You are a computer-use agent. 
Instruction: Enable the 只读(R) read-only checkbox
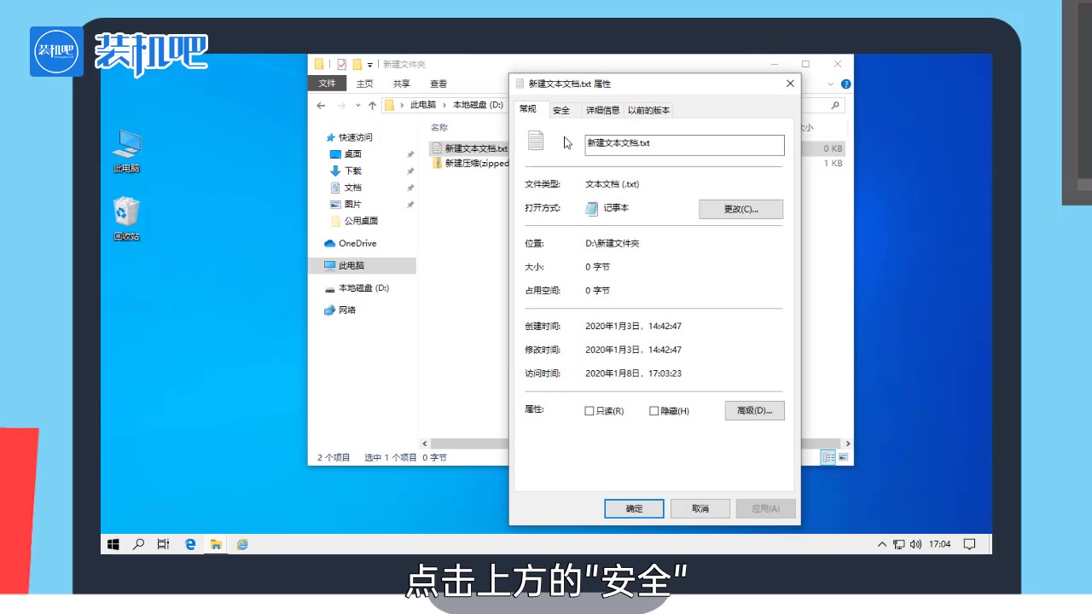coord(590,410)
